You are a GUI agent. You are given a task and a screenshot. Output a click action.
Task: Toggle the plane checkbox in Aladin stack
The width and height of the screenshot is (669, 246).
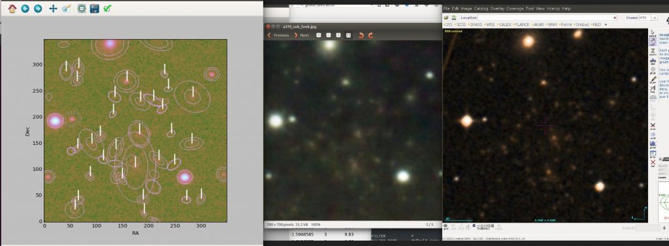660,159
